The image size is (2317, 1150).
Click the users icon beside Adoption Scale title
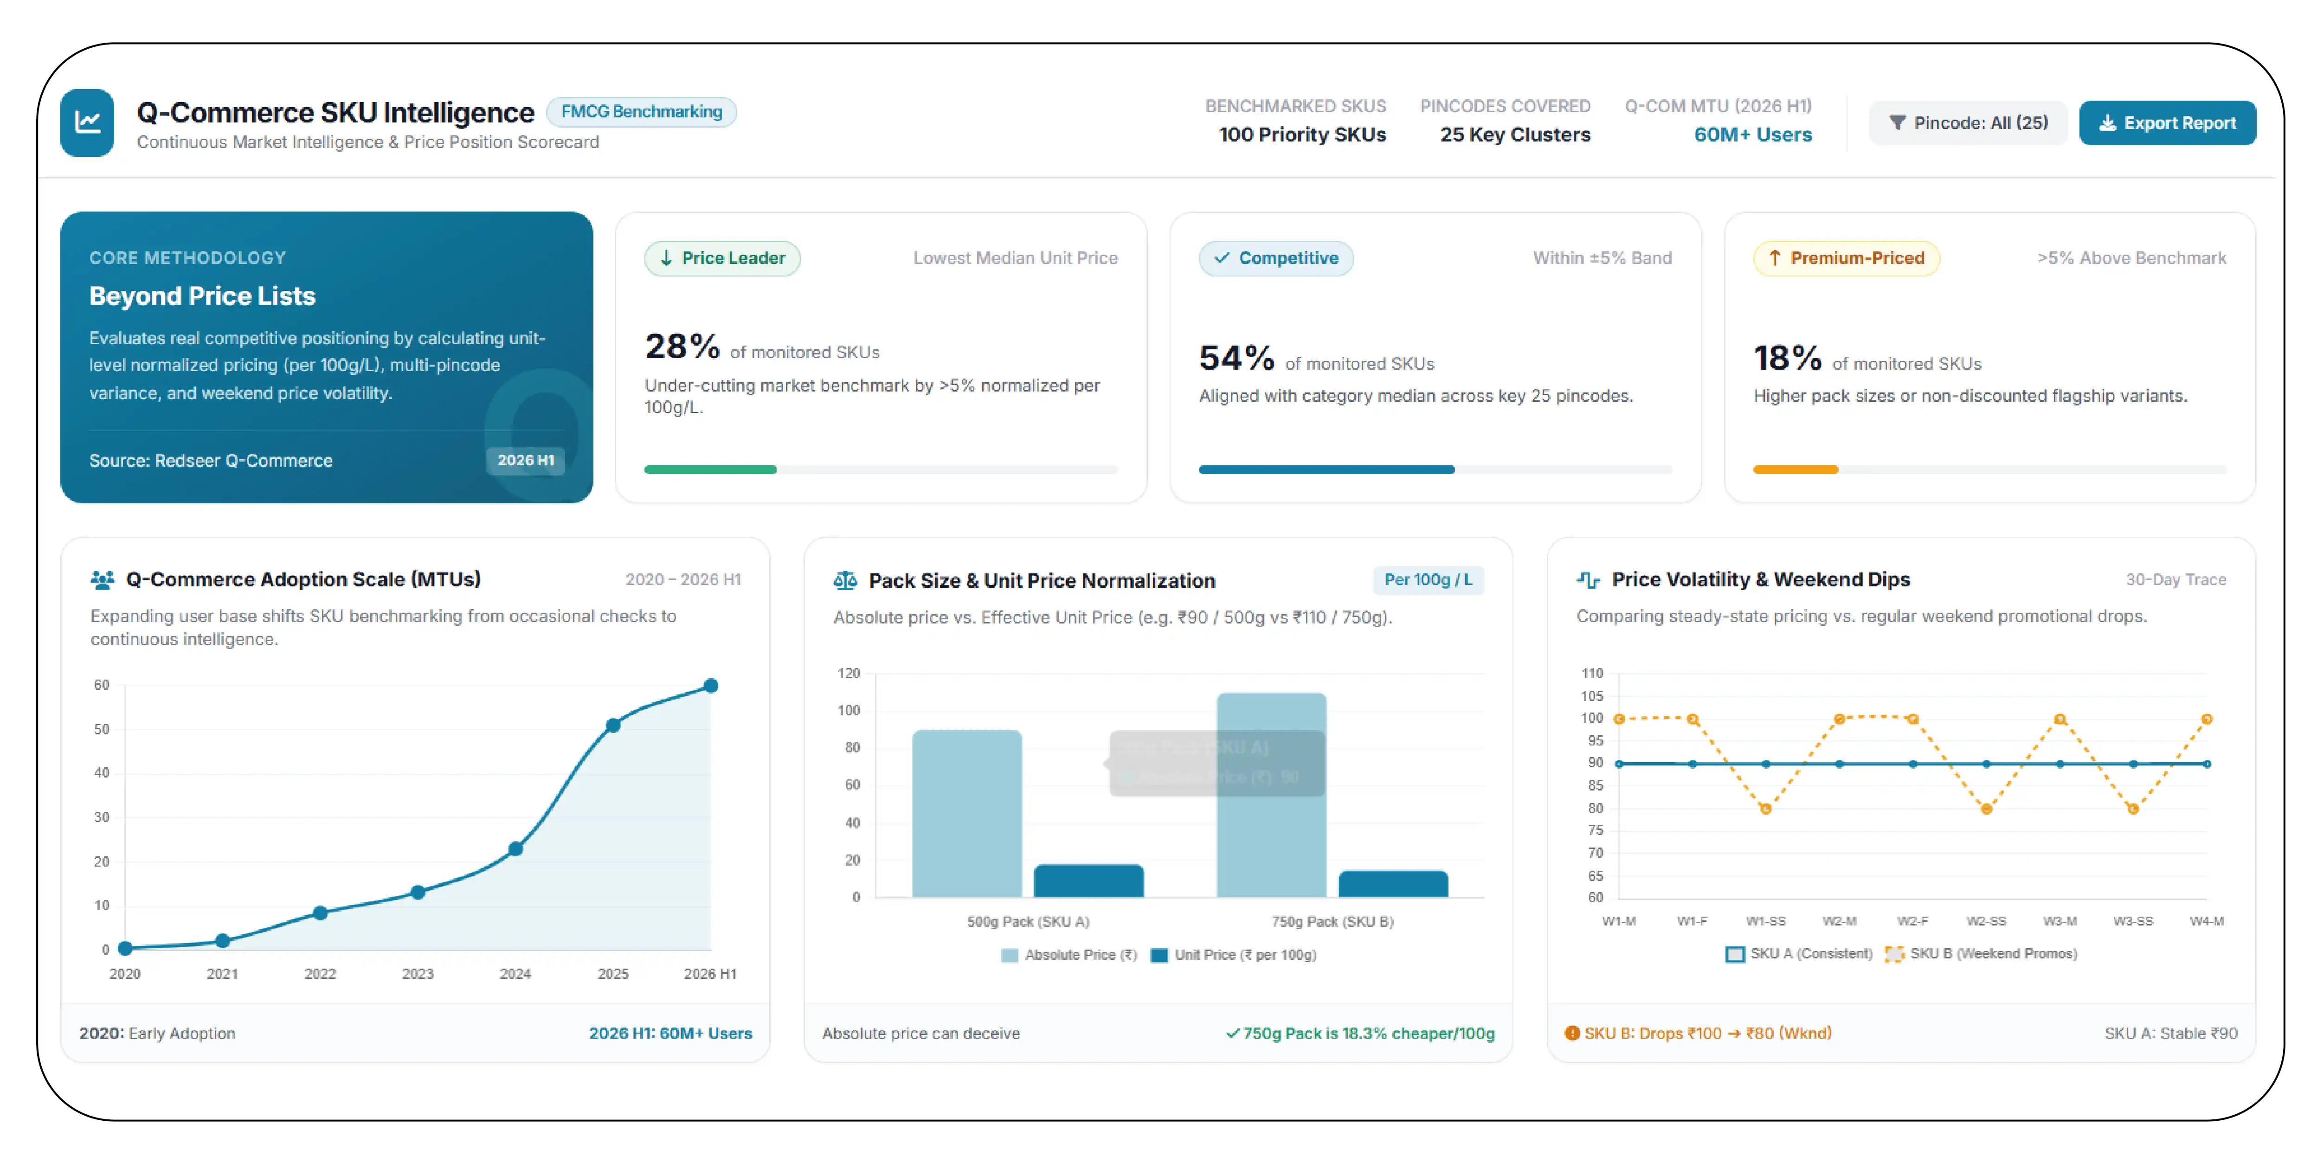click(x=103, y=580)
